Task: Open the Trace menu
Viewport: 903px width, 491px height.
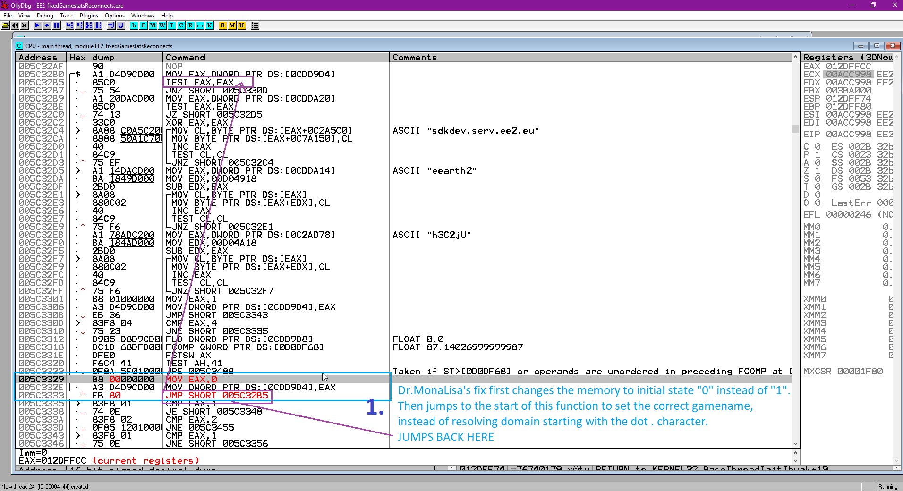Action: point(67,16)
